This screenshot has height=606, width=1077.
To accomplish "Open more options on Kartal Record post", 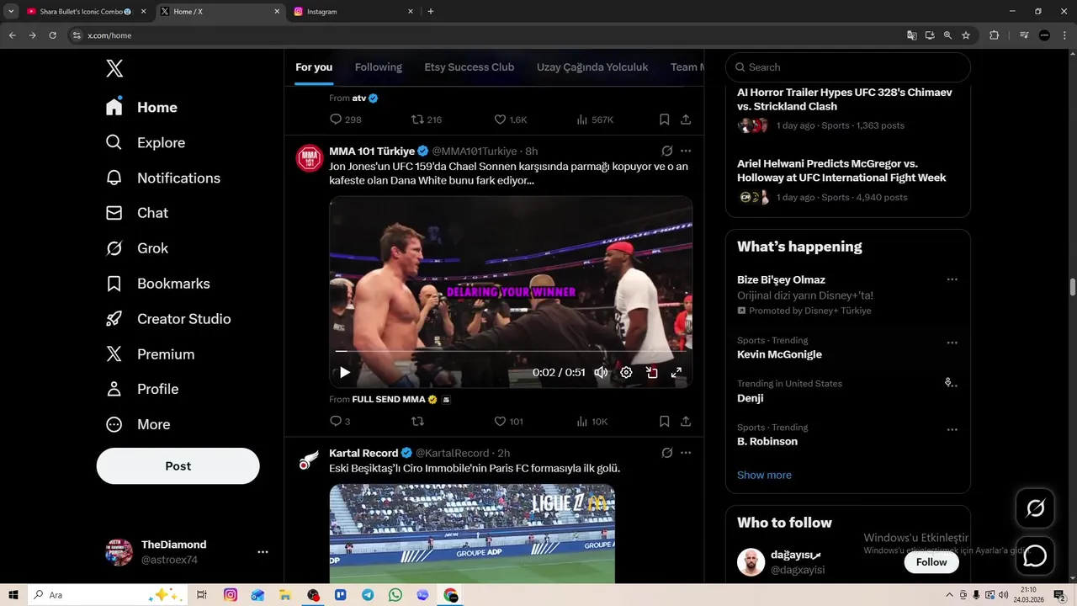I will pos(686,453).
